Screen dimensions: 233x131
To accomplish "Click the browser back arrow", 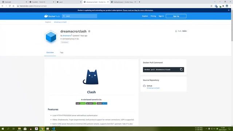I will (x=3, y=6).
